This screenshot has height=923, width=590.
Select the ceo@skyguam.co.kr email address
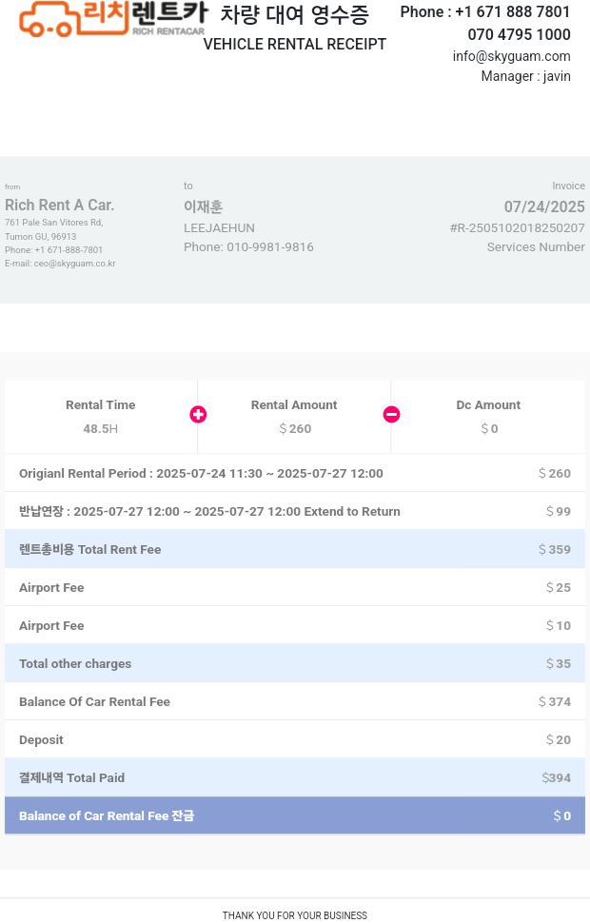click(75, 264)
